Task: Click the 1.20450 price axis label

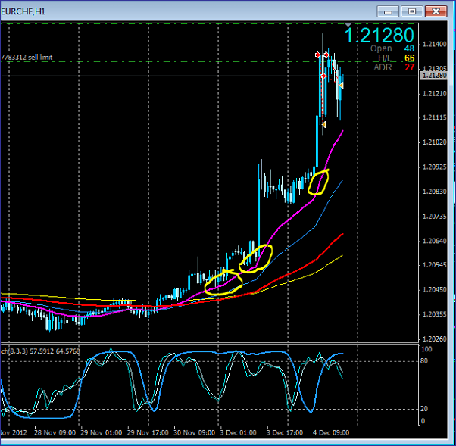Action: point(434,290)
